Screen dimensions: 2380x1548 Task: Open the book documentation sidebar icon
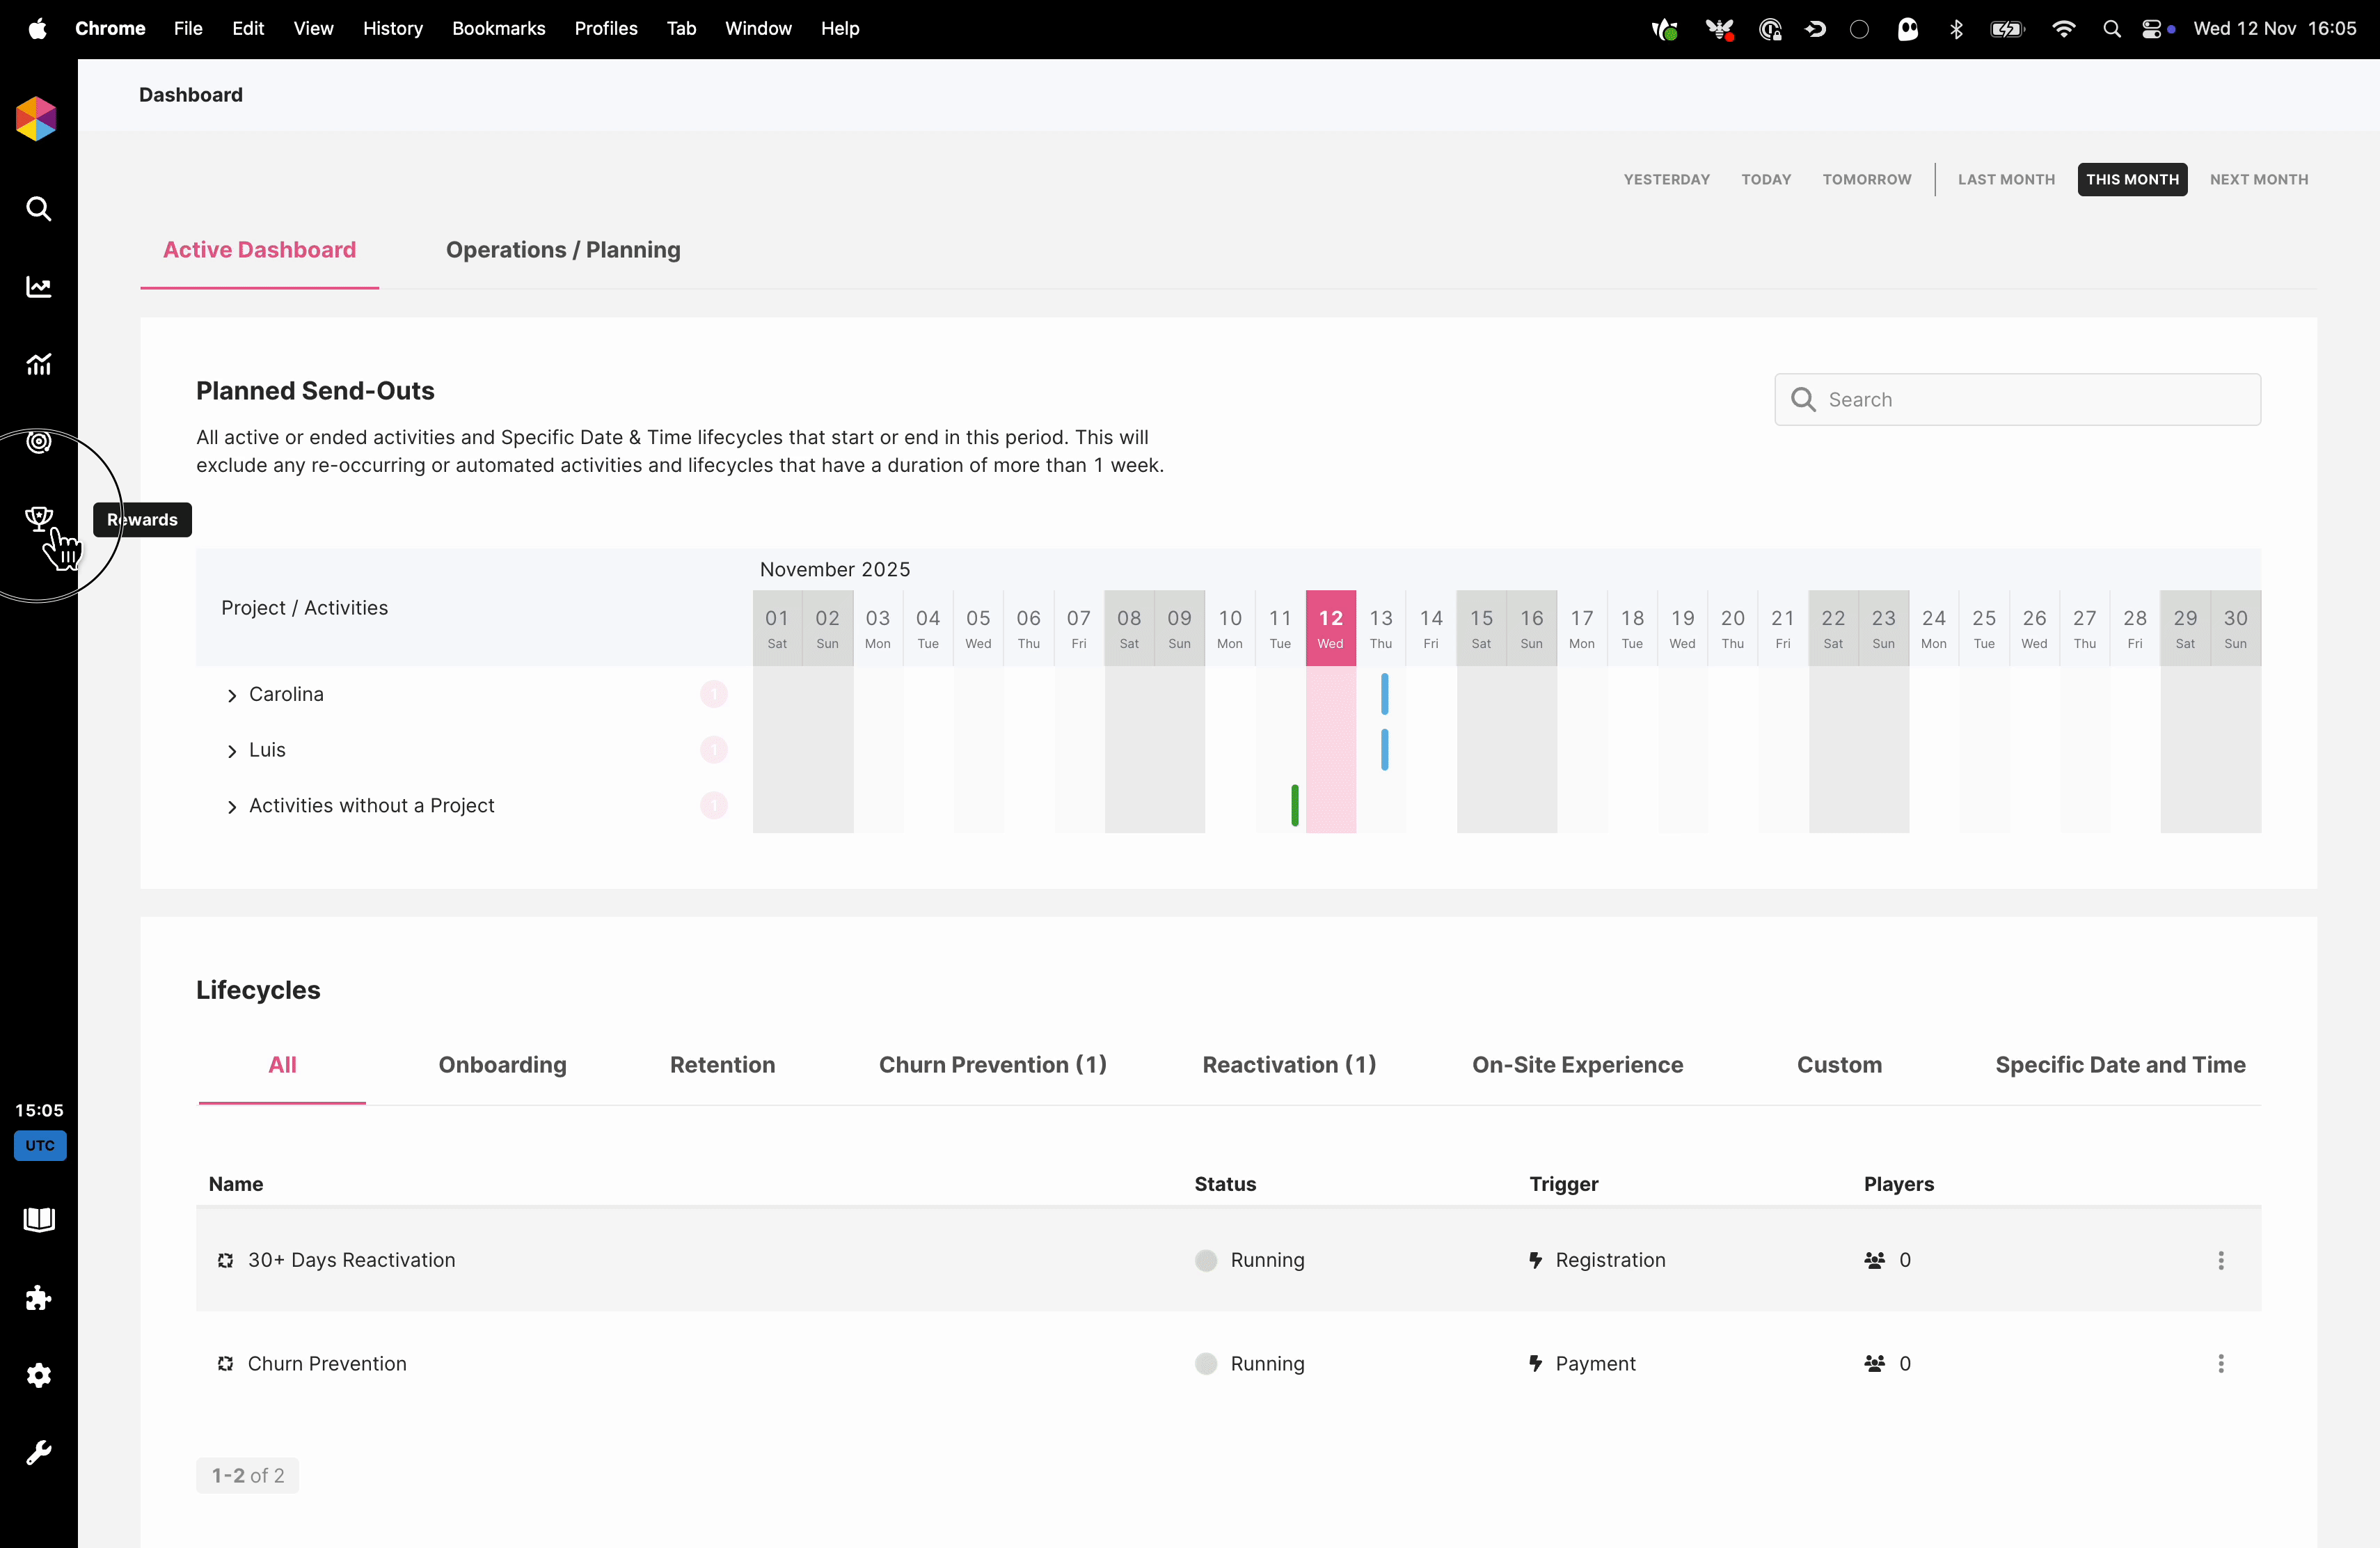click(39, 1219)
